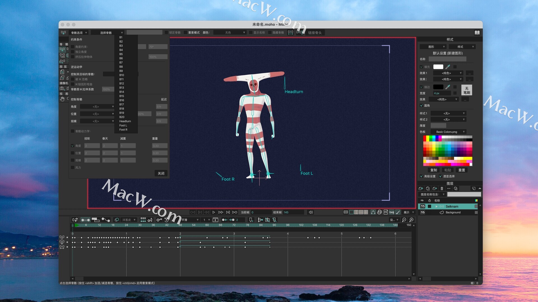Viewport: 538px width, 302px height.
Task: Open the 图形 dropdown in style panel
Action: (433, 47)
